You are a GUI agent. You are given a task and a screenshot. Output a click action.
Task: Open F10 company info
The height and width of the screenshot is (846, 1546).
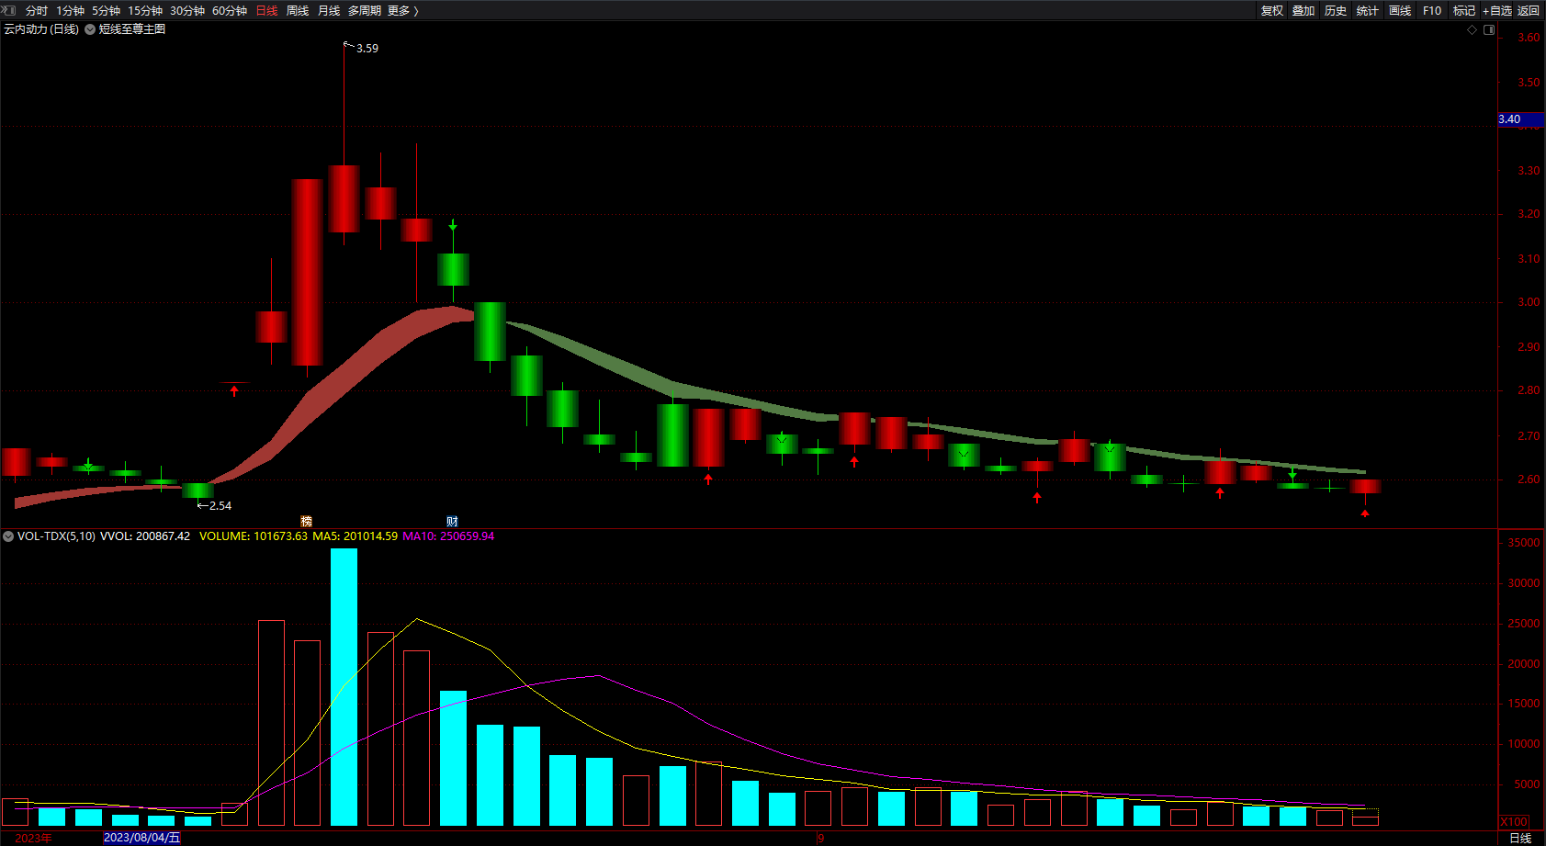[x=1432, y=11]
